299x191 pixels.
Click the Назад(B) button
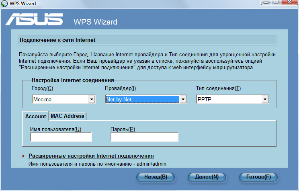(156, 177)
